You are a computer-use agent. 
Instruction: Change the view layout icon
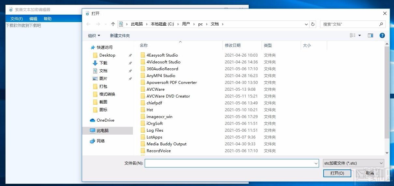pos(353,35)
